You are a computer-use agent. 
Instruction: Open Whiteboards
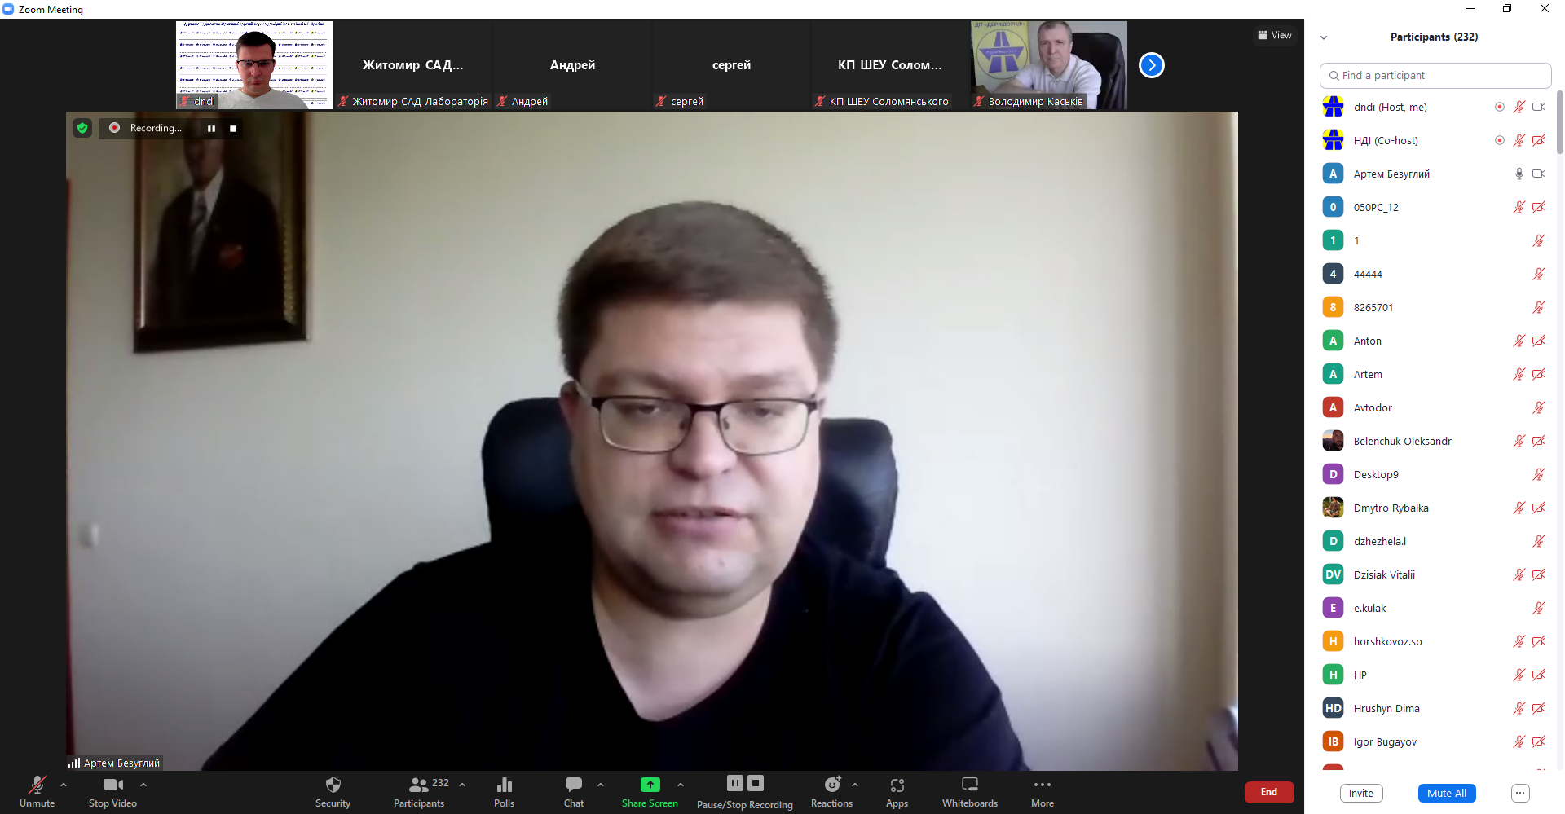969,791
